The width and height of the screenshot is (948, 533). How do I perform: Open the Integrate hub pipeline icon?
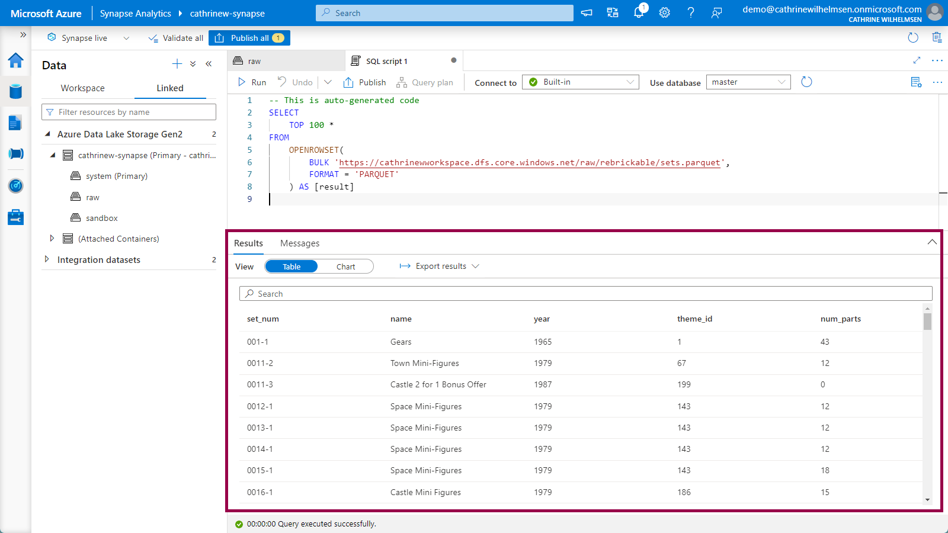pyautogui.click(x=15, y=154)
